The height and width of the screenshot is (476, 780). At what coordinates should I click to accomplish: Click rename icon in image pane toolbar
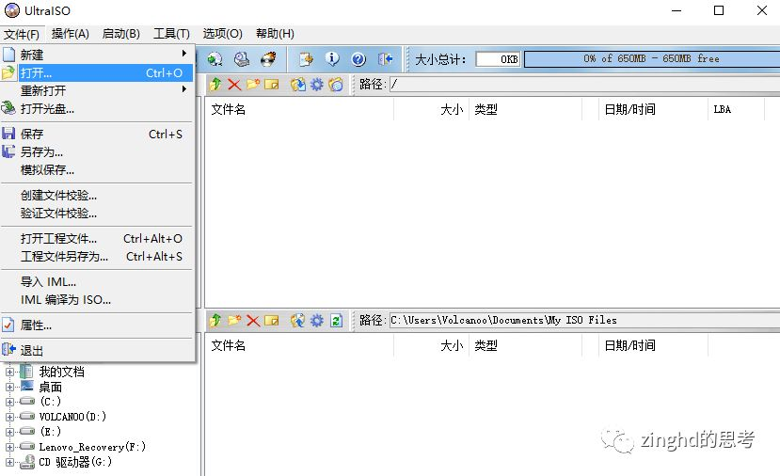[x=272, y=84]
